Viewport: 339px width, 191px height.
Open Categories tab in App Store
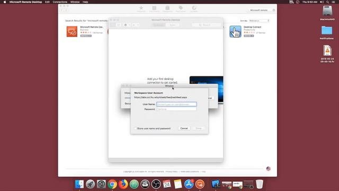167,9
